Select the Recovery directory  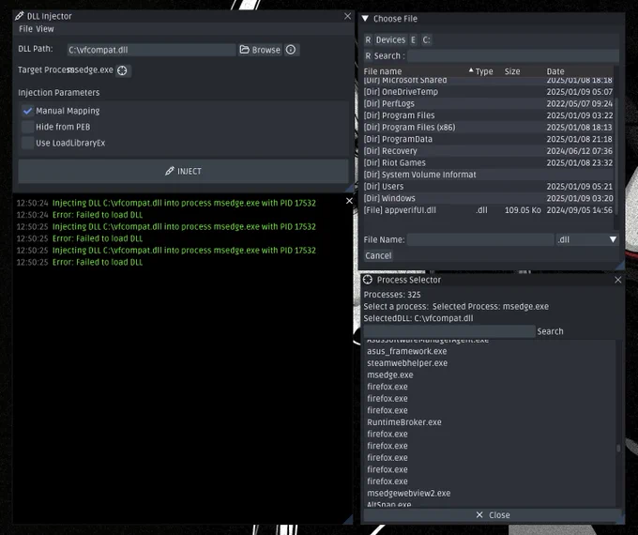488,151
